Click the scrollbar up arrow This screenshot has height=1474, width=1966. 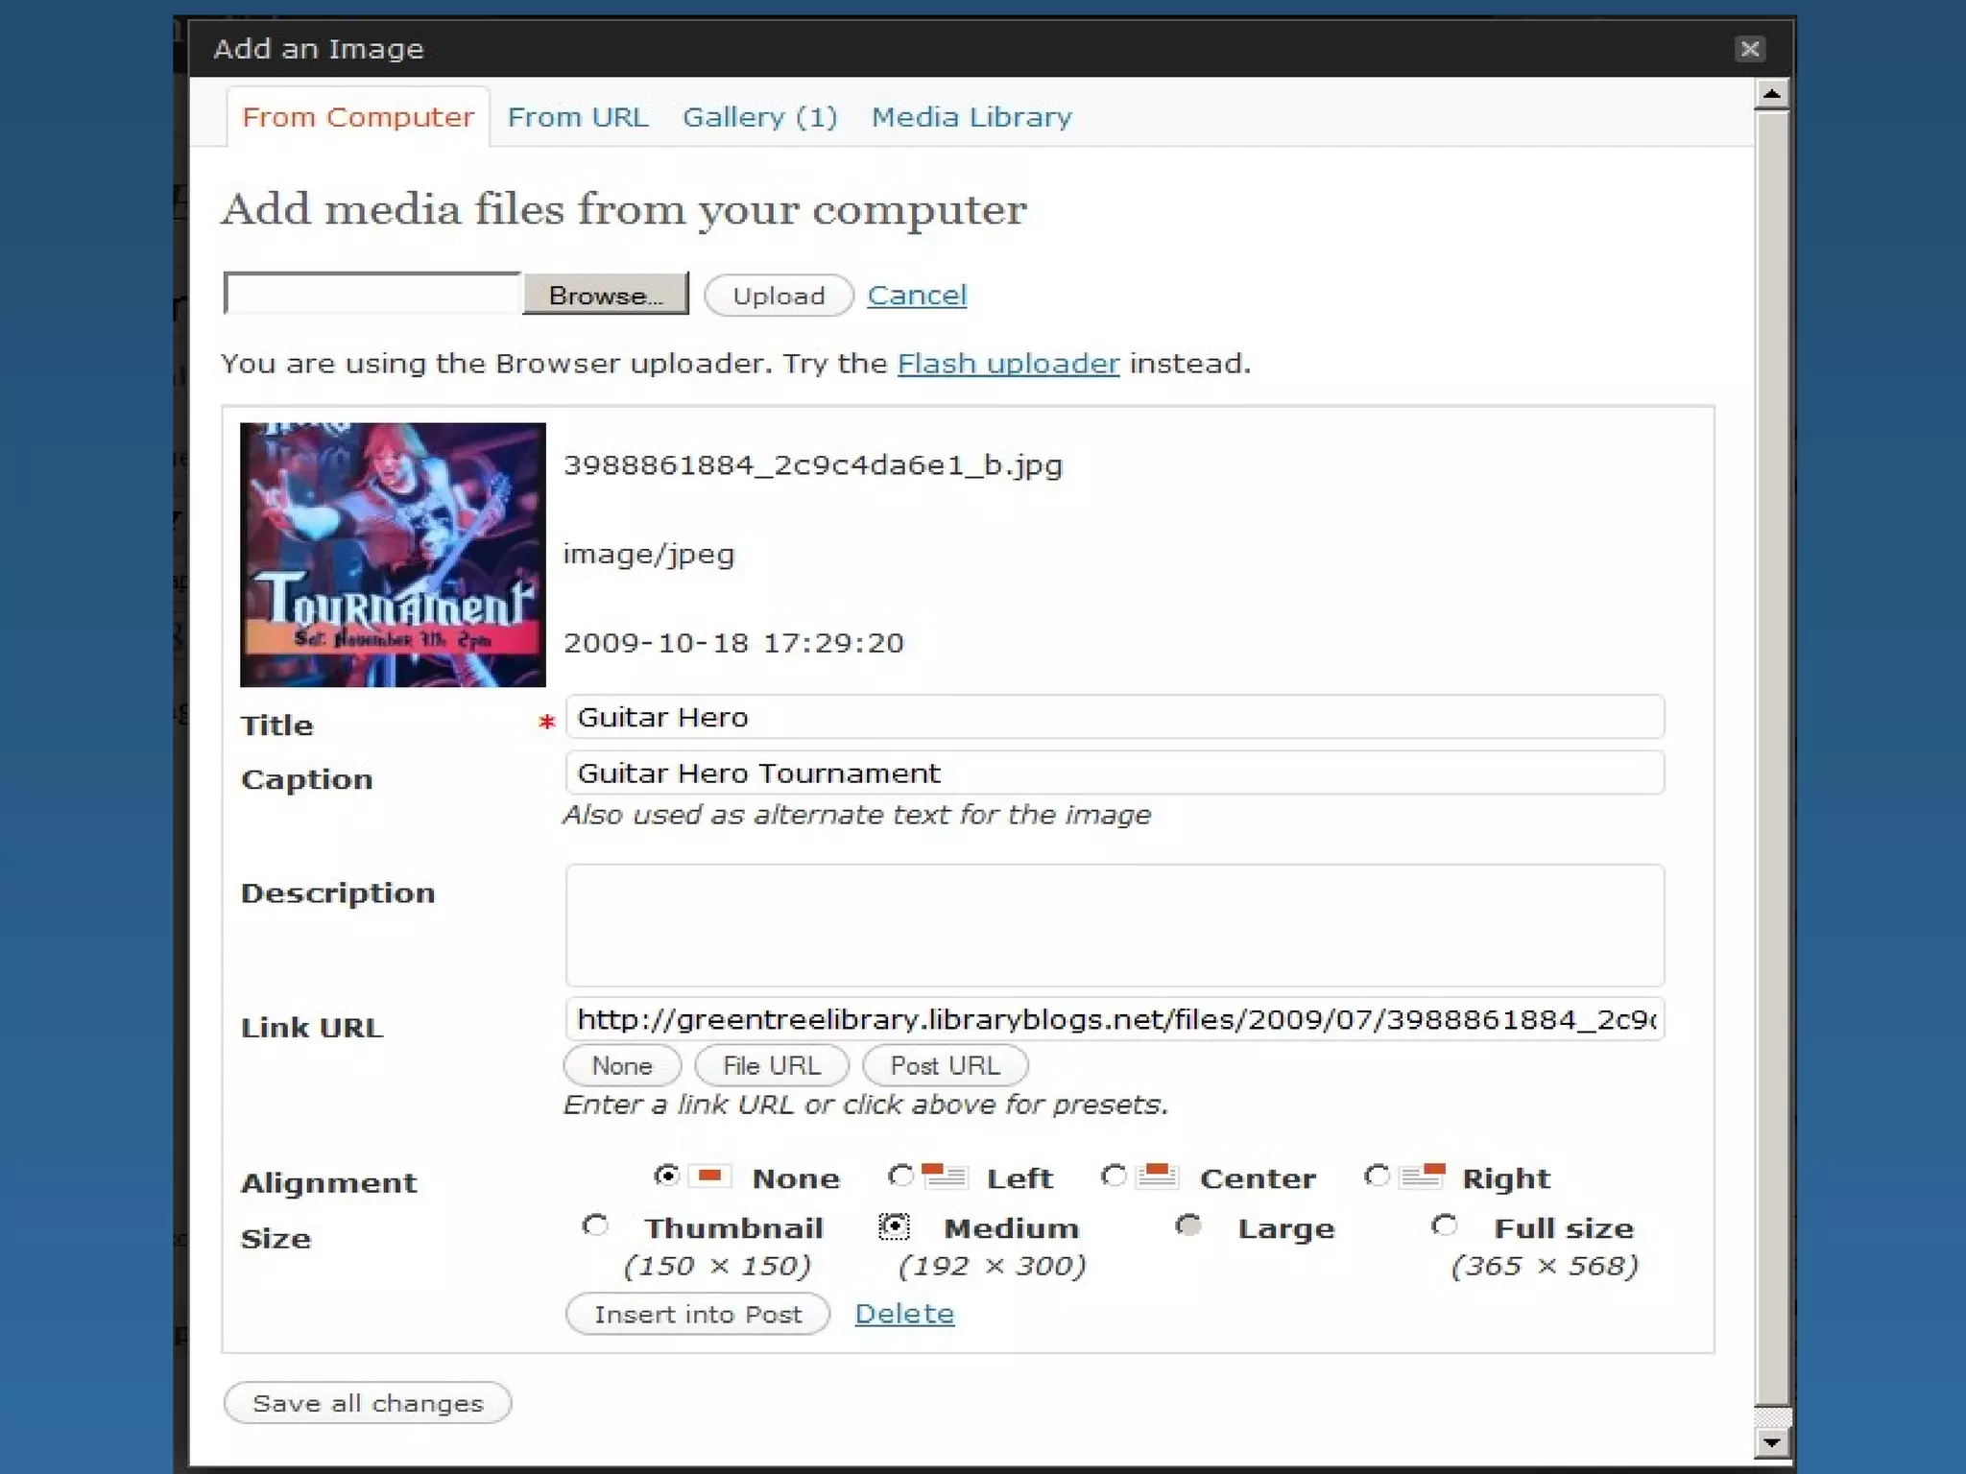[1771, 94]
